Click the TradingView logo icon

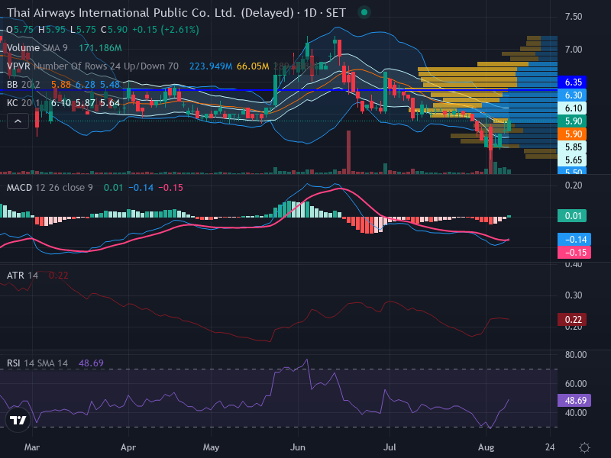(x=18, y=420)
